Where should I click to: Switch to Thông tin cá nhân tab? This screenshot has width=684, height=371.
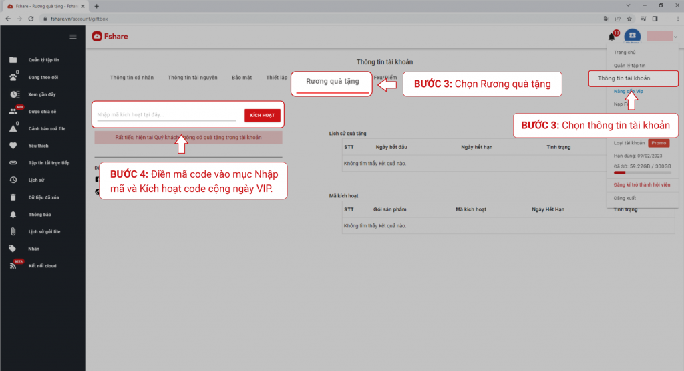[x=132, y=78]
